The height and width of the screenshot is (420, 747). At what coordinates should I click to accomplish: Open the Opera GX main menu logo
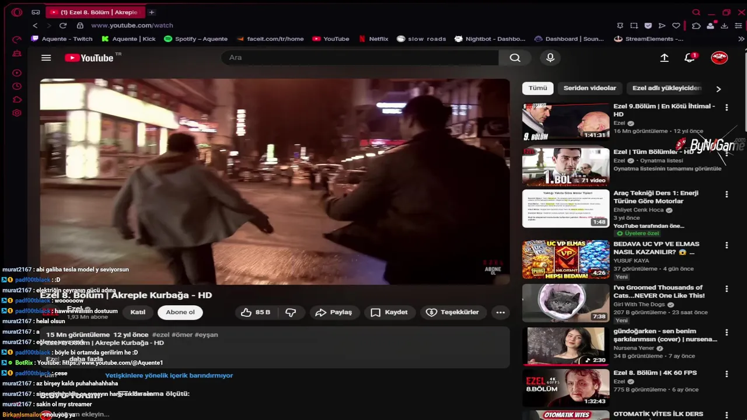(x=16, y=12)
